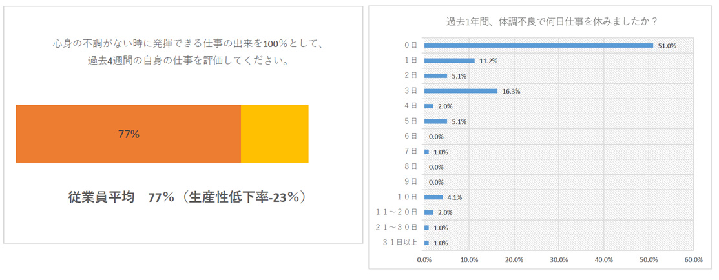Click the blue bar for 0日
Image resolution: width=719 pixels, height=280 pixels.
pos(539,45)
